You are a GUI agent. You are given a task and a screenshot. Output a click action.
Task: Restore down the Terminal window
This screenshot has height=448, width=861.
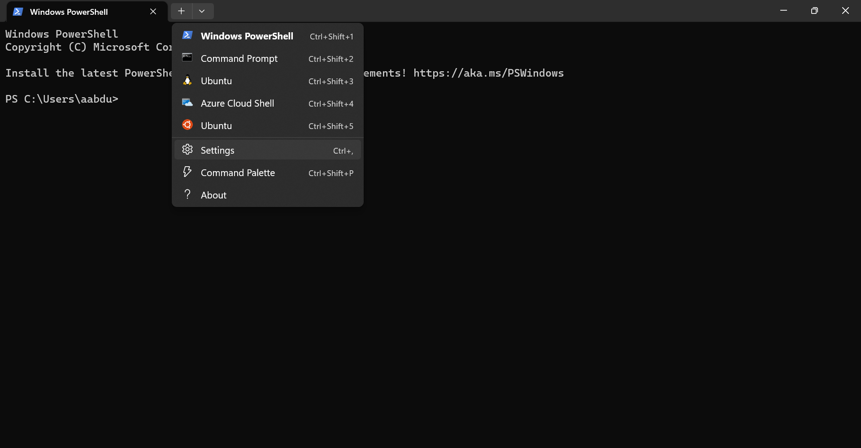[x=814, y=11]
